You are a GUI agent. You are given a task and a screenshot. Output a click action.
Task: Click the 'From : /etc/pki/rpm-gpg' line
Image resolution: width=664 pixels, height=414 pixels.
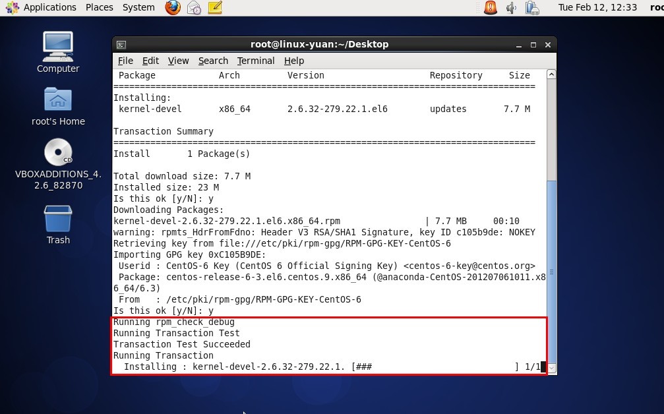point(239,299)
